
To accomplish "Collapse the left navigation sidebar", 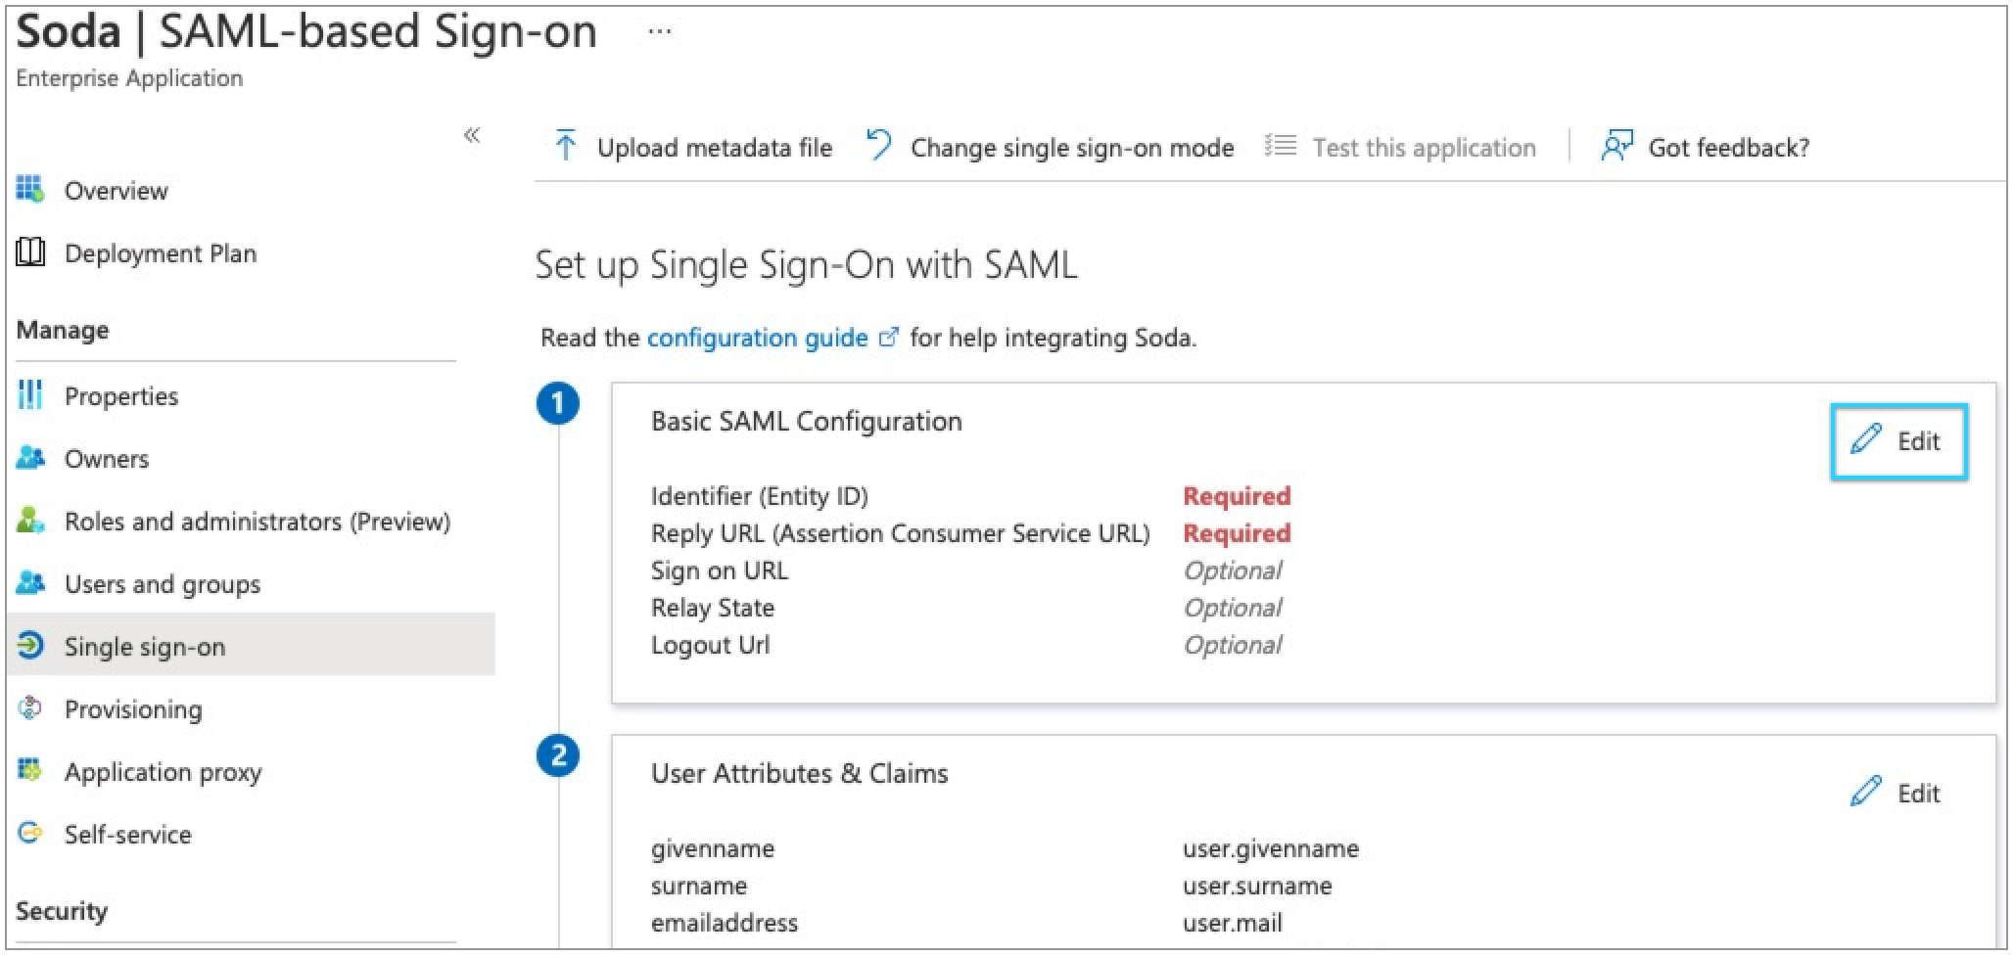I will 472,135.
